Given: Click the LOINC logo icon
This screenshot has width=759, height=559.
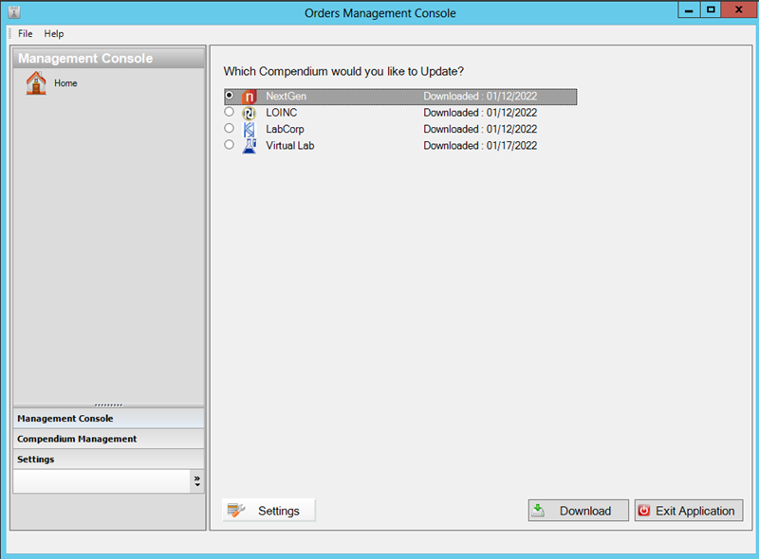Looking at the screenshot, I should tap(249, 113).
